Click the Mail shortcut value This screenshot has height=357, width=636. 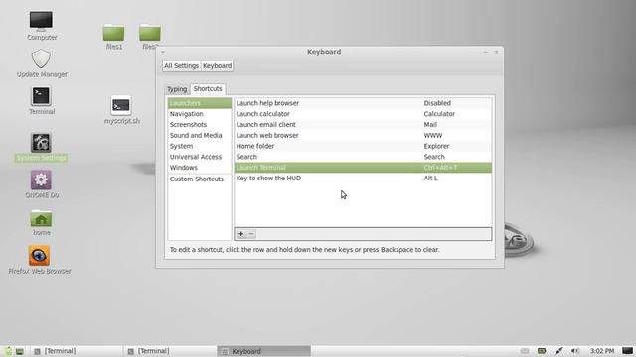click(x=430, y=124)
